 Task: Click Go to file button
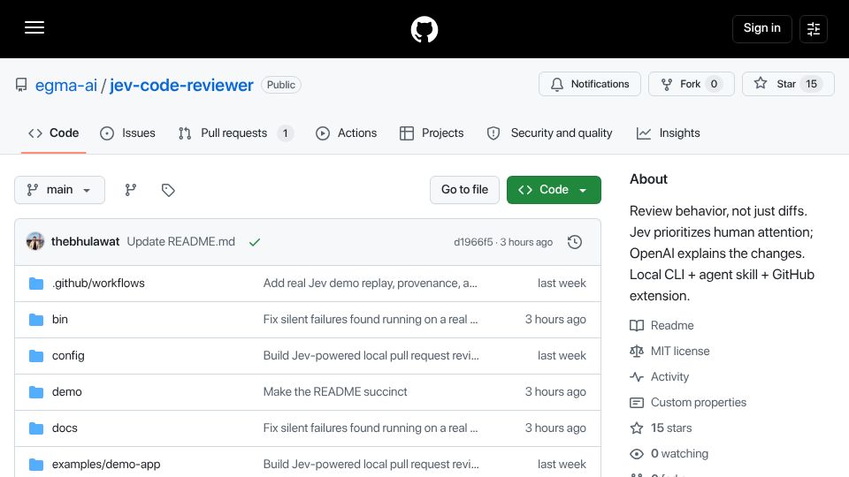(x=464, y=190)
